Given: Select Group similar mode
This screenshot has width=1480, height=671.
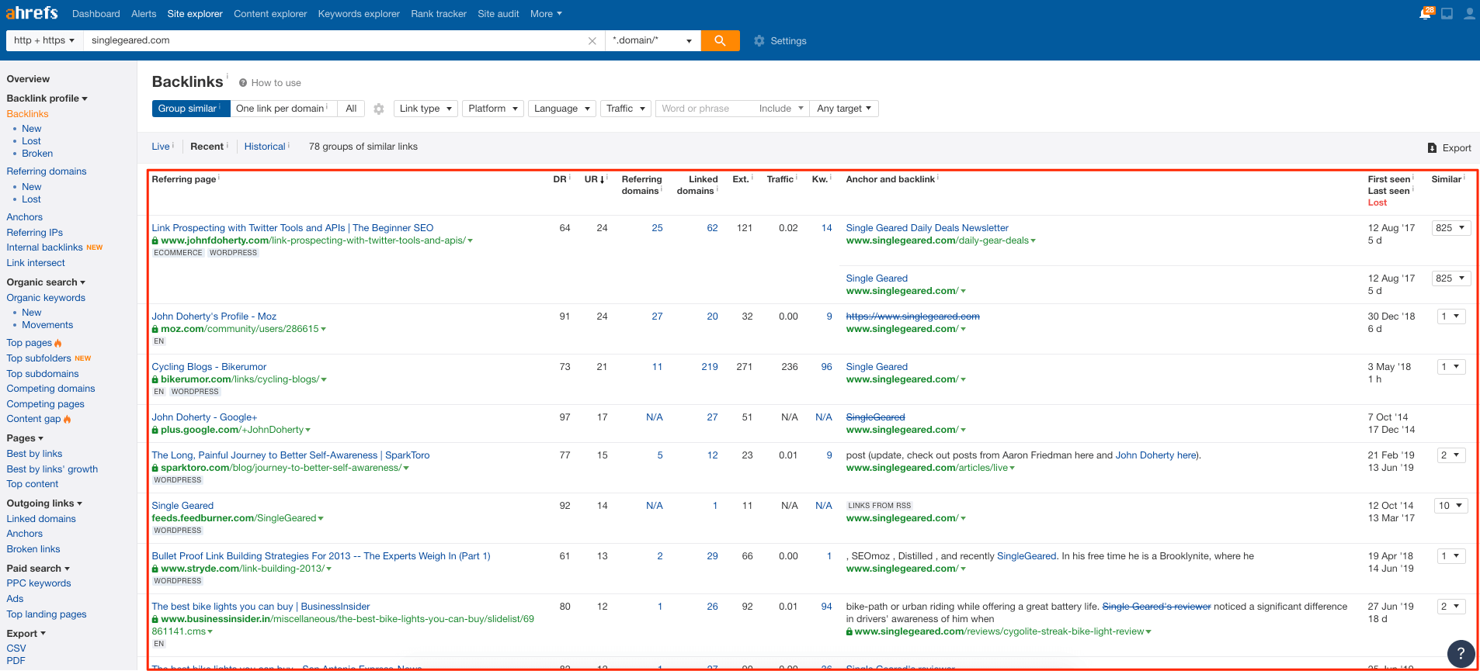Looking at the screenshot, I should point(191,109).
